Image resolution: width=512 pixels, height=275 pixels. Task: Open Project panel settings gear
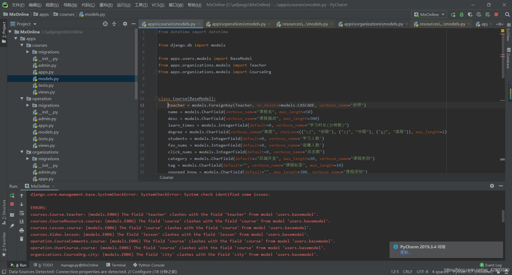click(125, 24)
